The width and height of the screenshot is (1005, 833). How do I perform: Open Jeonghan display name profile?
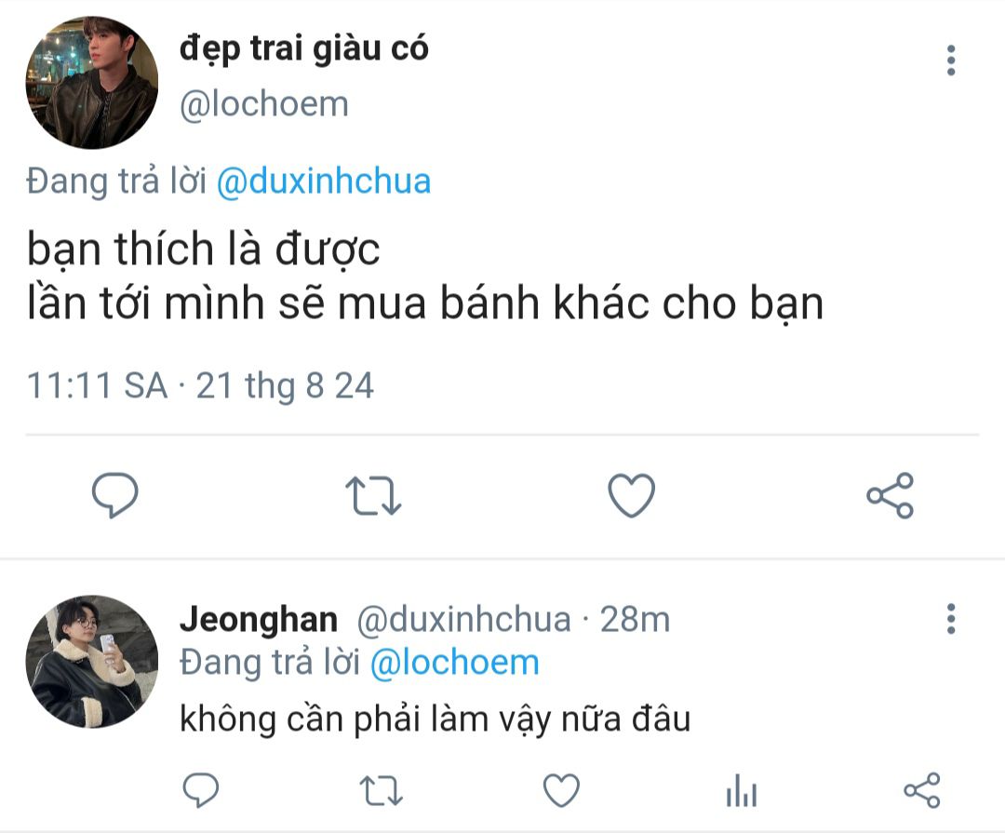[x=259, y=620]
